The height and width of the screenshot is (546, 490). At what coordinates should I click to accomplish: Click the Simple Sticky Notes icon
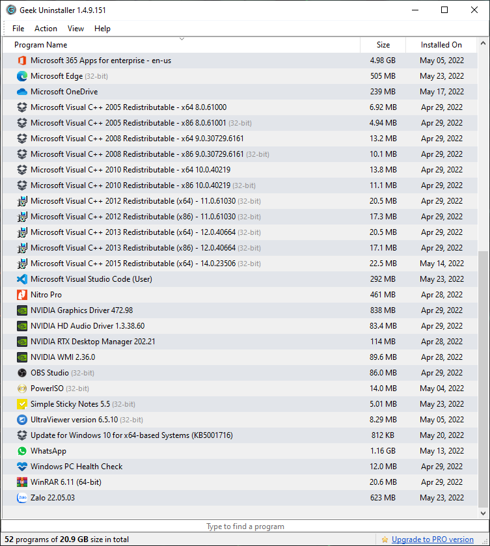click(22, 404)
